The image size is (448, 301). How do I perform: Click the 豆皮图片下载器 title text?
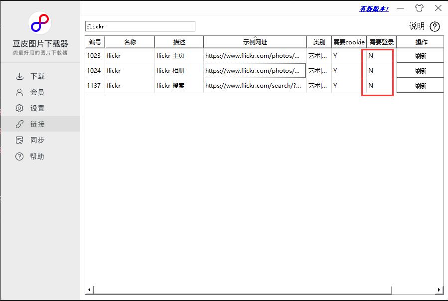40,44
